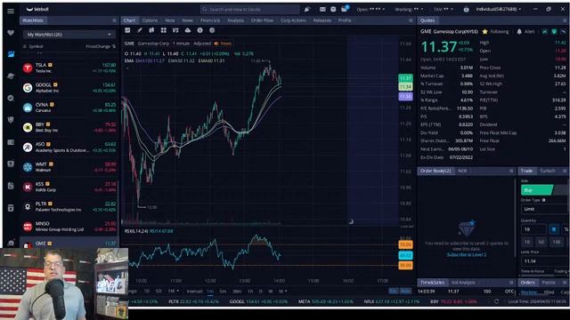
Task: Click the VS compare symbol icon
Action: click(175, 30)
